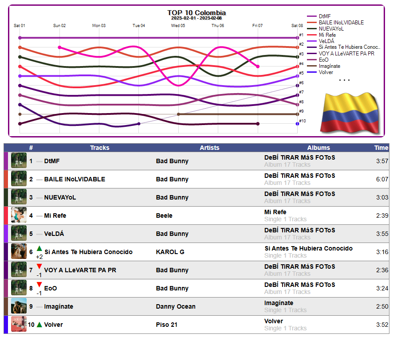Click the TOP 10 Colombia chart title
This screenshot has width=393, height=337.
point(196,13)
